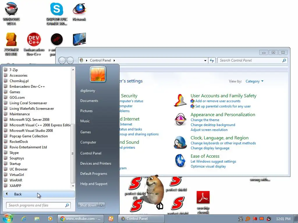This screenshot has height=223, width=298.
Task: Click the 12:01 PM taskbar clock
Action: click(x=283, y=219)
